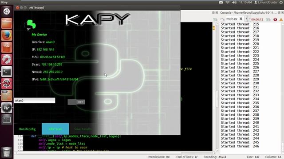Click the IP 192.168.10.8 line
This screenshot has height=159, width=284.
[43, 49]
